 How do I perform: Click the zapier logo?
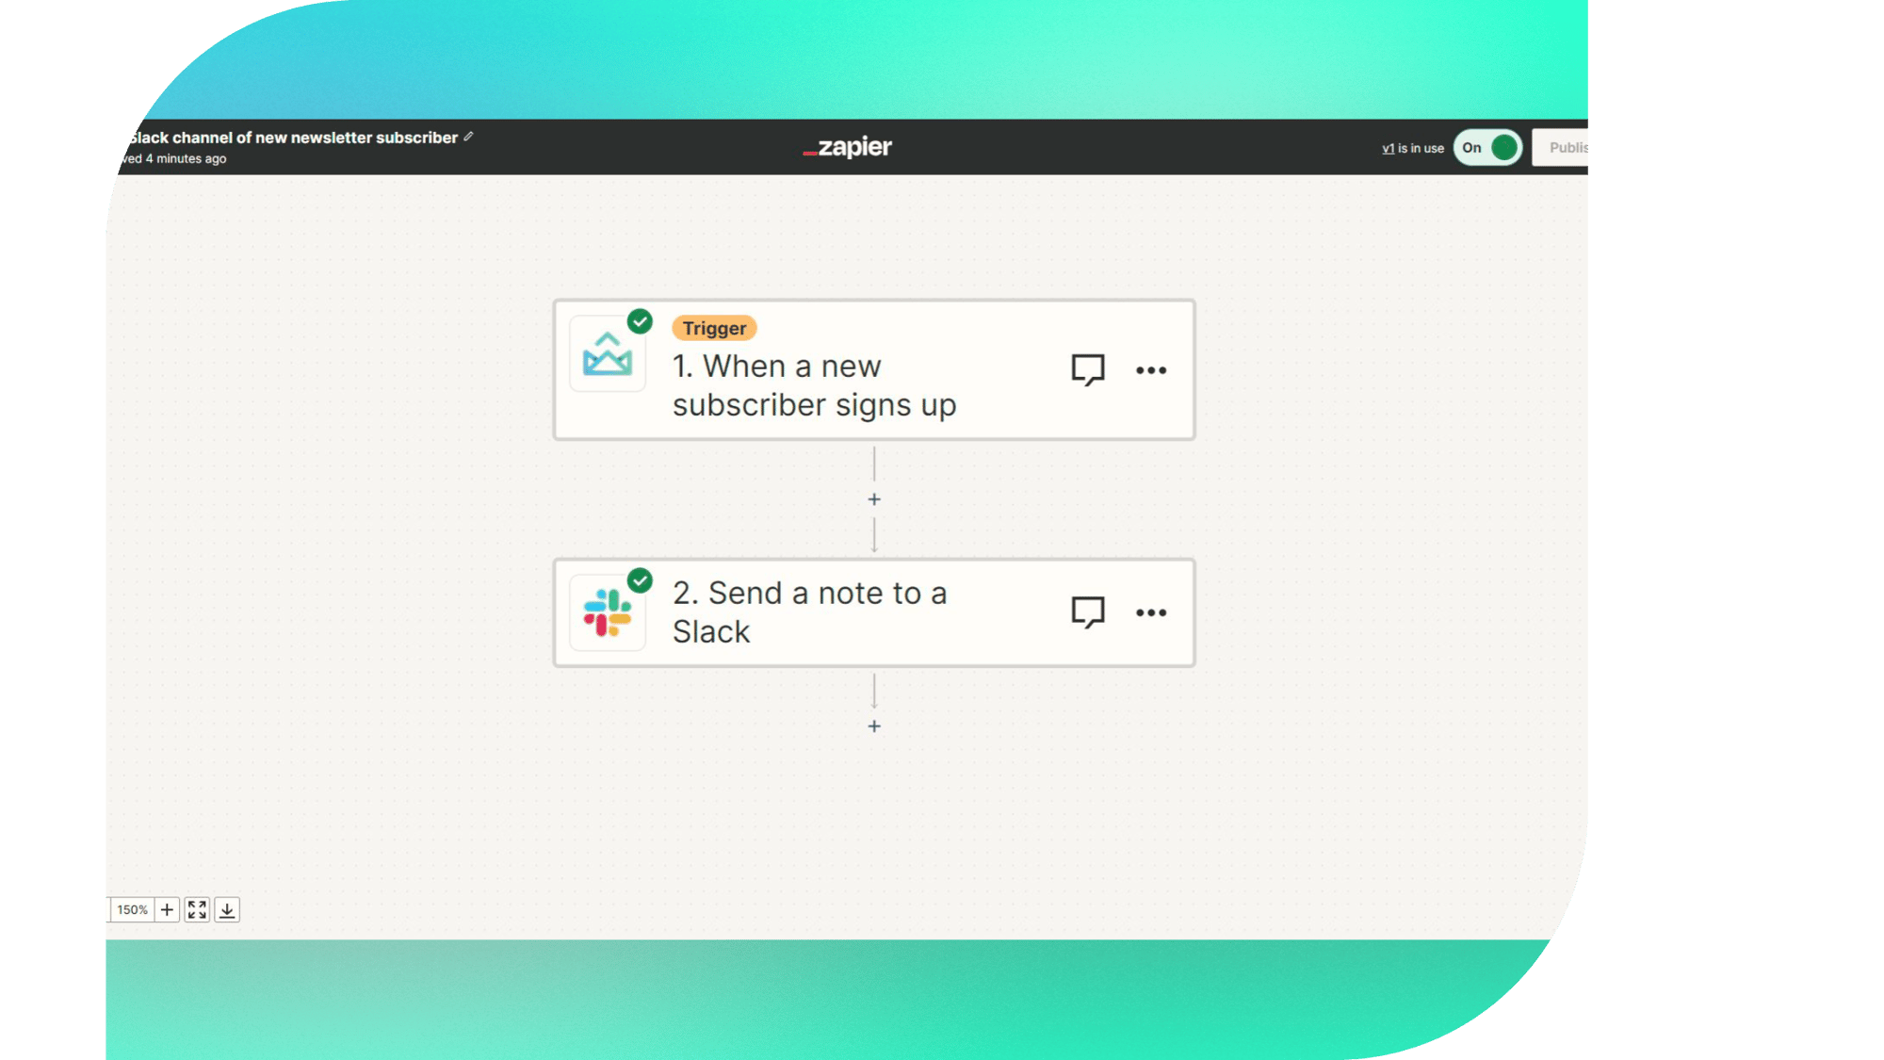[847, 147]
